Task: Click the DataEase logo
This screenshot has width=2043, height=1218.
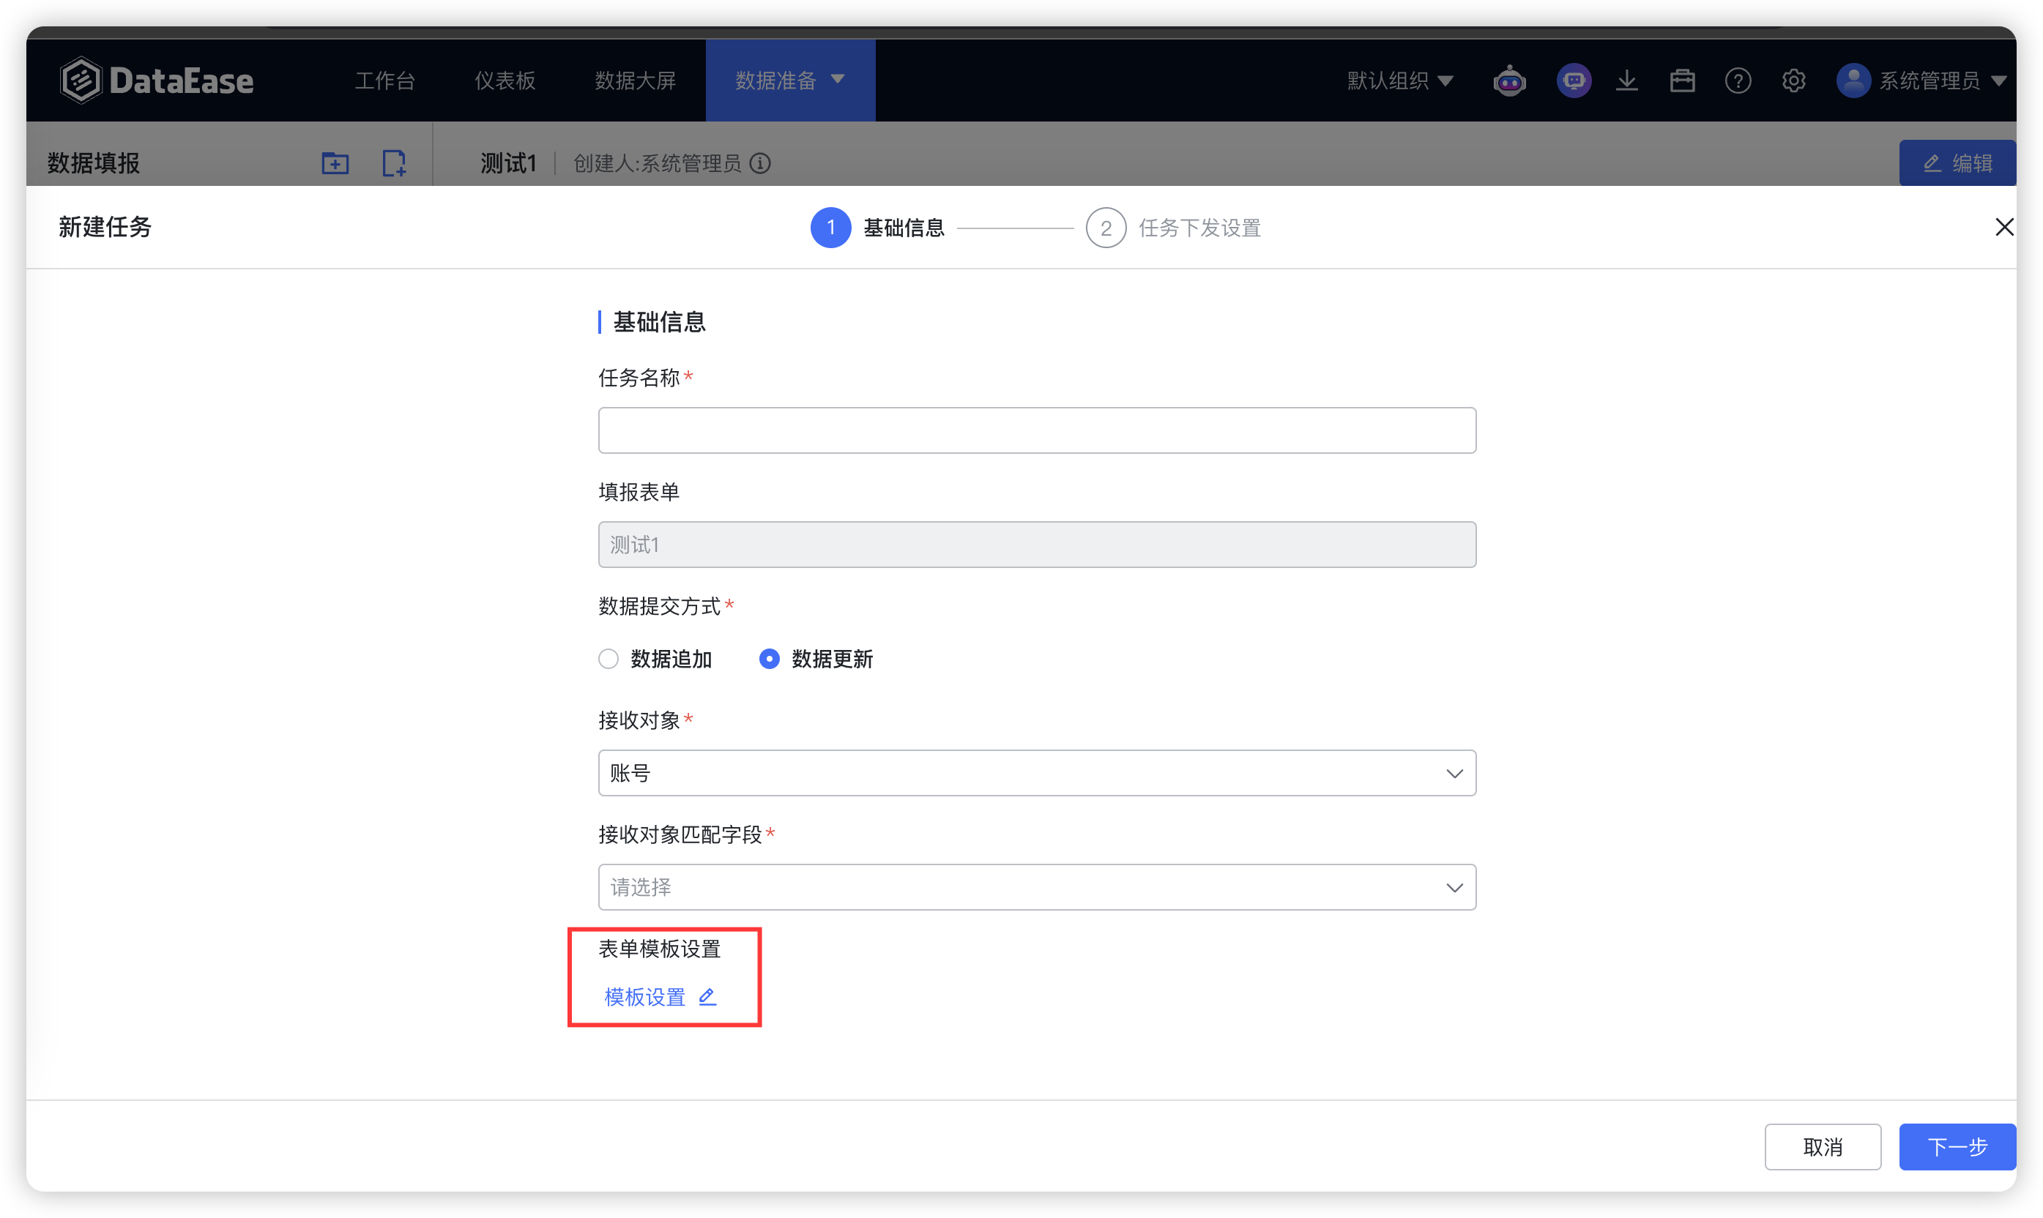Action: tap(156, 81)
